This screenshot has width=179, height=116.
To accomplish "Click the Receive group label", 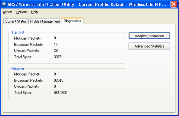I will 18,69.
